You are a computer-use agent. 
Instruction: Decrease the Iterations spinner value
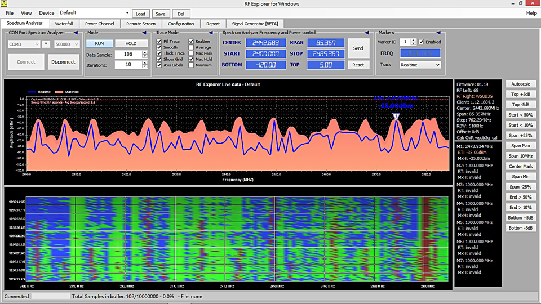point(145,66)
